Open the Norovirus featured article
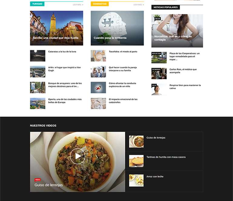Viewport: 233px width, 201px height. [x=177, y=30]
